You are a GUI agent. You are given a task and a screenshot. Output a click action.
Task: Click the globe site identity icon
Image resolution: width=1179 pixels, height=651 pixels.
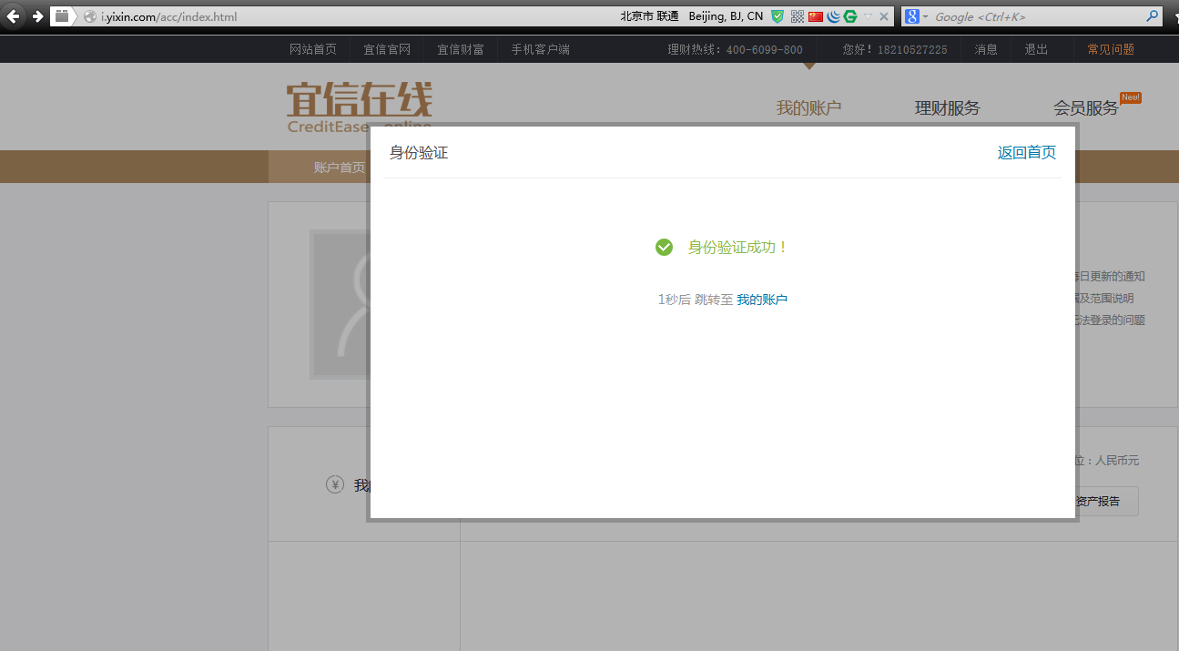89,16
